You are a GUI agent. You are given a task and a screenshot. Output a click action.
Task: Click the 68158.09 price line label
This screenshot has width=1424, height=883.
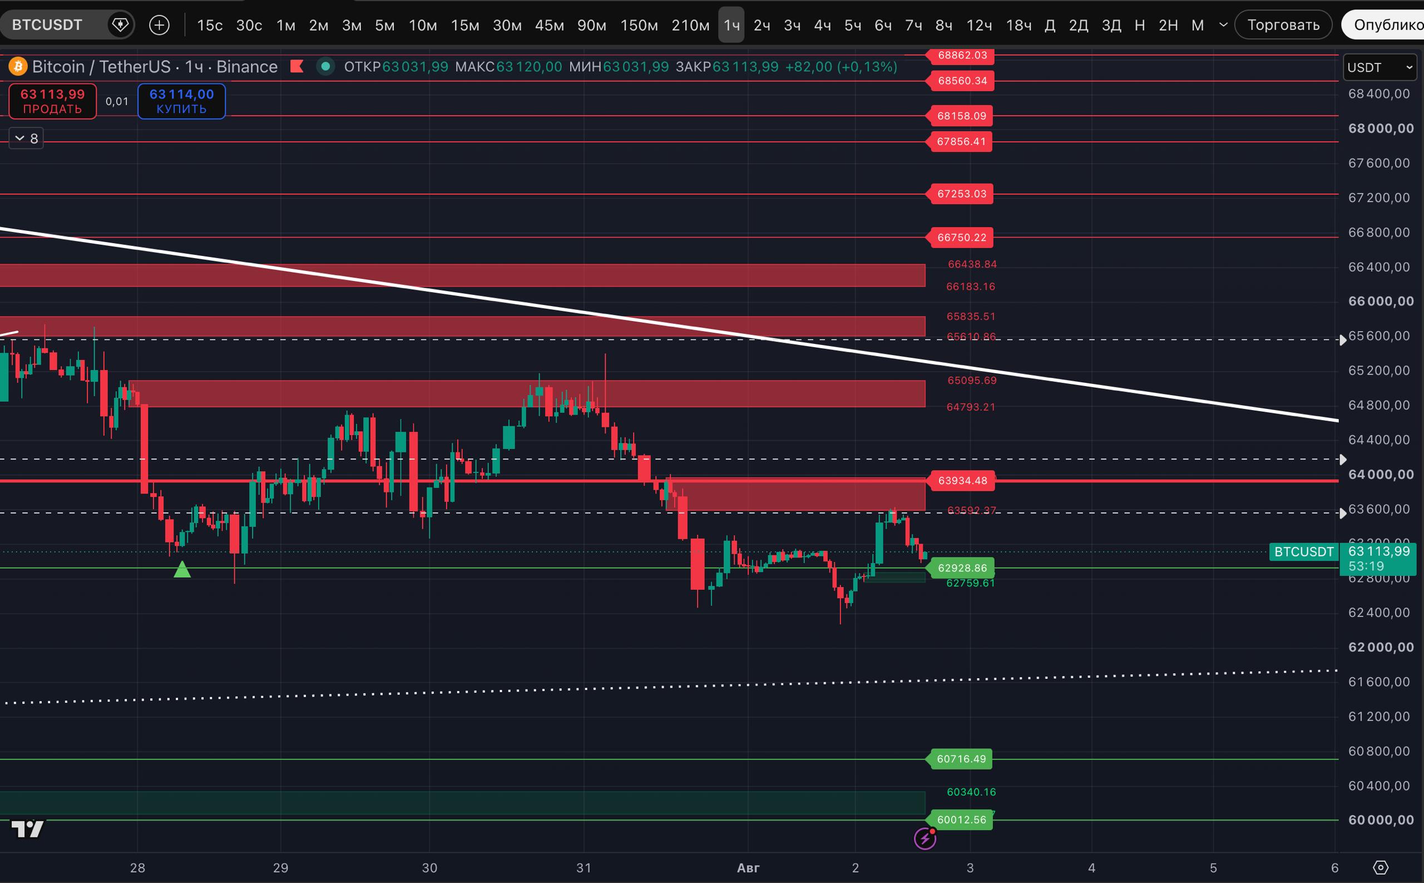(961, 116)
